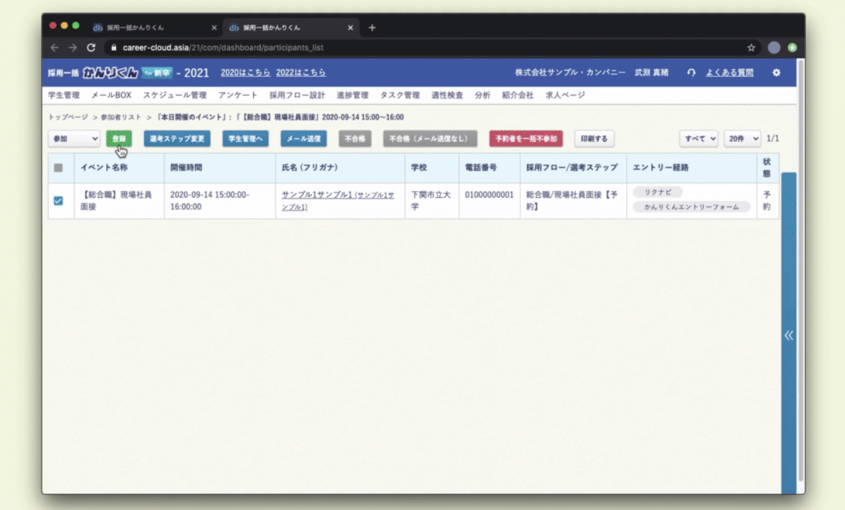Click the settings gear icon
Image resolution: width=845 pixels, height=510 pixels.
click(x=776, y=73)
